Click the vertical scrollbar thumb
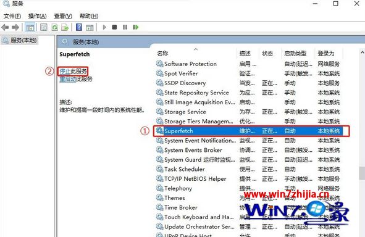Screen dimensions: 365x237 point(362,173)
